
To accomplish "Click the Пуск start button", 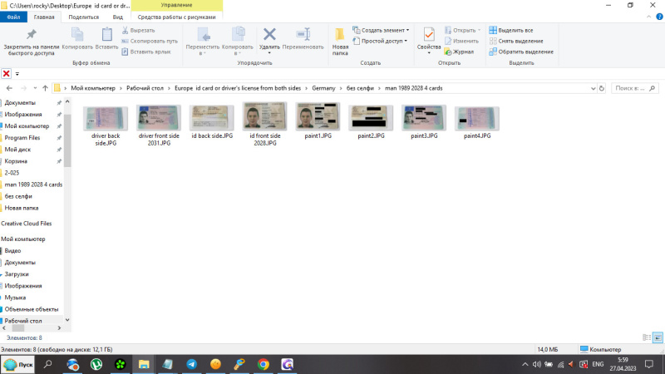I will [x=17, y=364].
